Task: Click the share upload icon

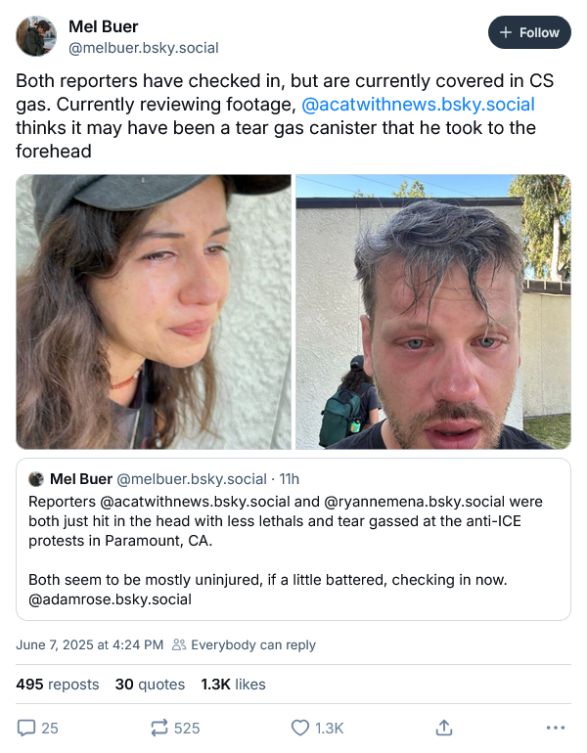Action: (x=444, y=728)
